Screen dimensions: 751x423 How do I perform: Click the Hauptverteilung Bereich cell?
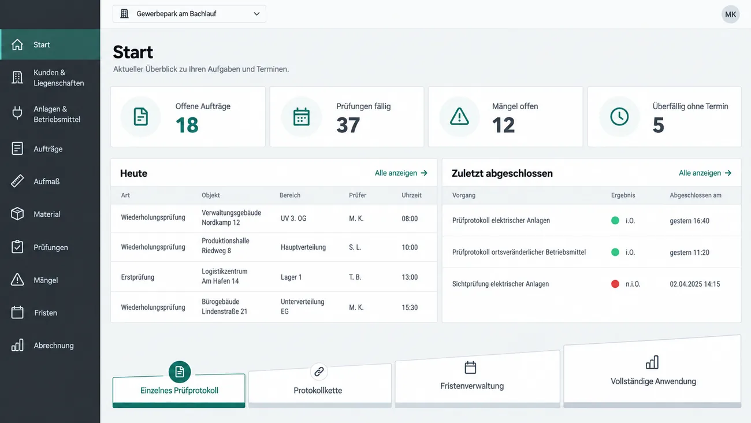(x=303, y=247)
